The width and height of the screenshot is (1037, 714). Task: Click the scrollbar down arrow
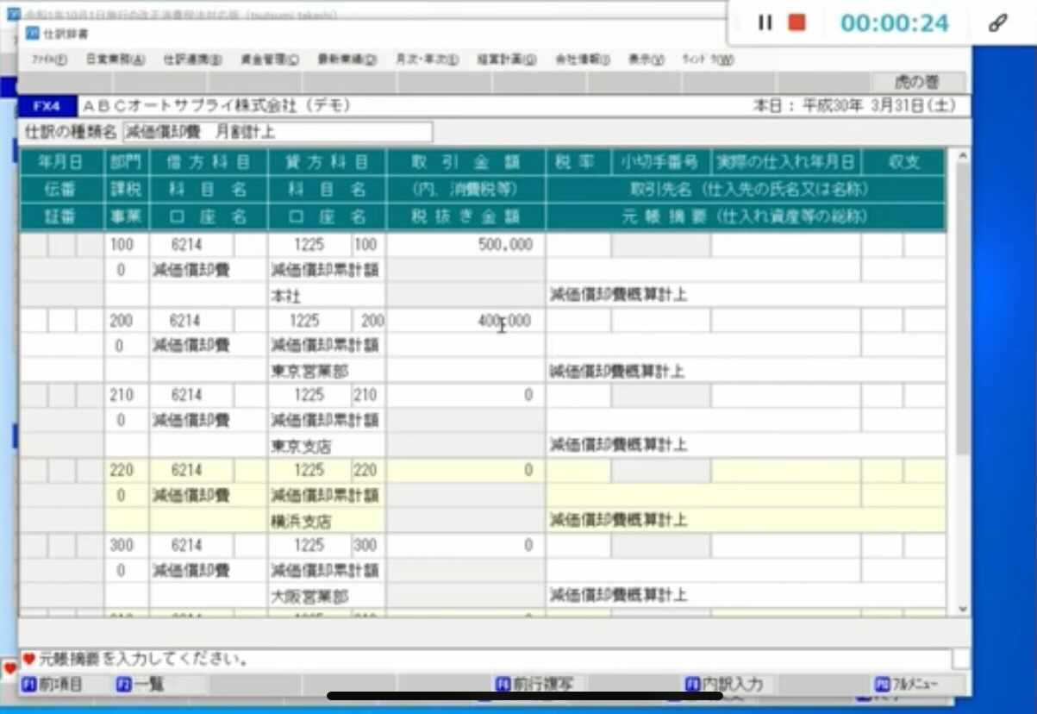point(963,609)
